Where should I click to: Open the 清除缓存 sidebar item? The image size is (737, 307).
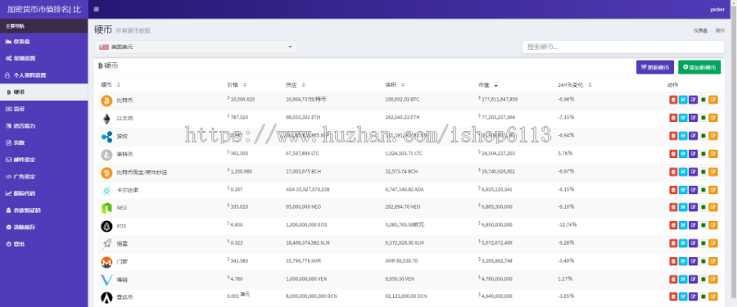coord(43,227)
